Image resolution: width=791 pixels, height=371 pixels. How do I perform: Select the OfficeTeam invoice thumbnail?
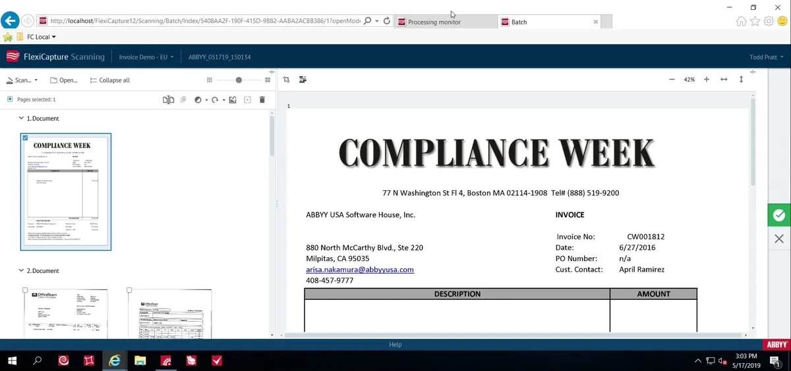[x=66, y=314]
